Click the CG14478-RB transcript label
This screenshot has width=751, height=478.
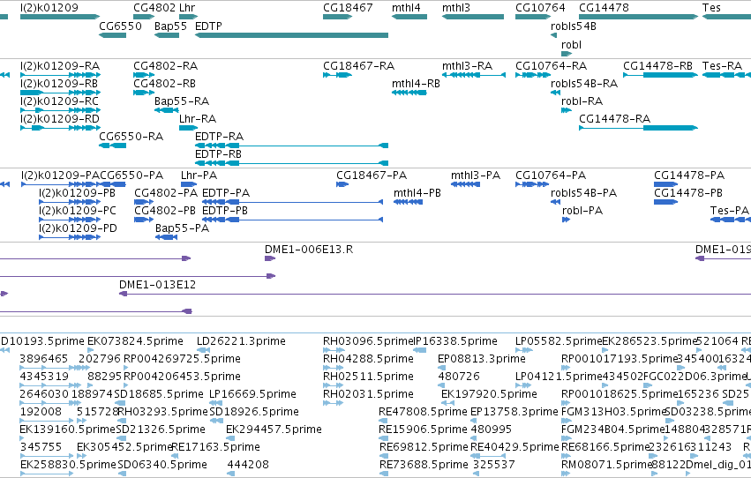pyautogui.click(x=657, y=65)
